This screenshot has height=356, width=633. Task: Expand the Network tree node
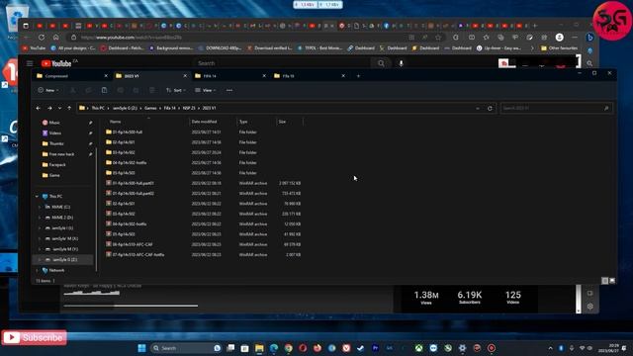tap(37, 270)
